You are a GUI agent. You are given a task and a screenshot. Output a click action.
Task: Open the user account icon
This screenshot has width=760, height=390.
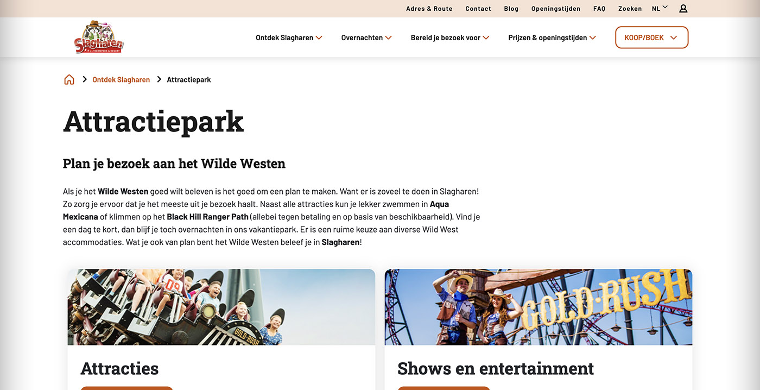click(683, 9)
